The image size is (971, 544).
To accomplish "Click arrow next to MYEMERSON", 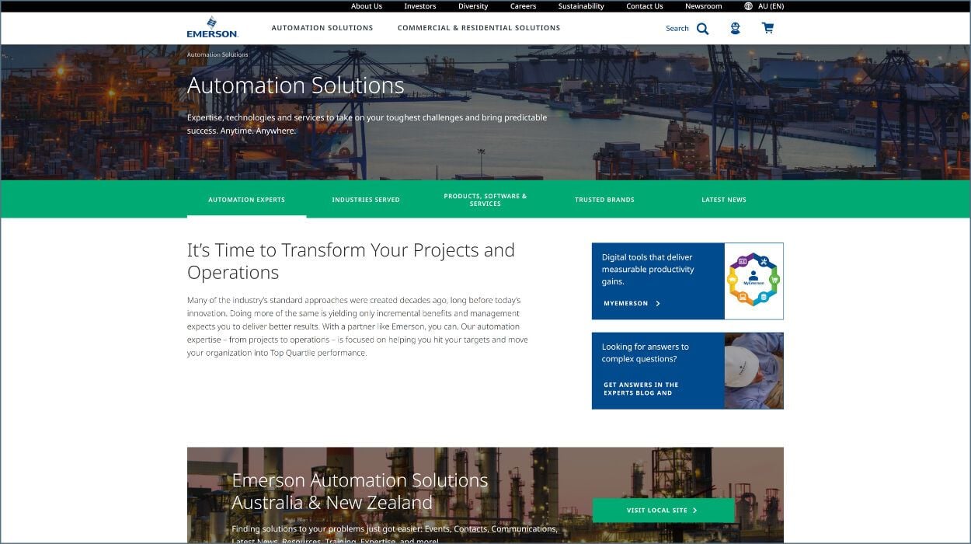I will coord(658,304).
